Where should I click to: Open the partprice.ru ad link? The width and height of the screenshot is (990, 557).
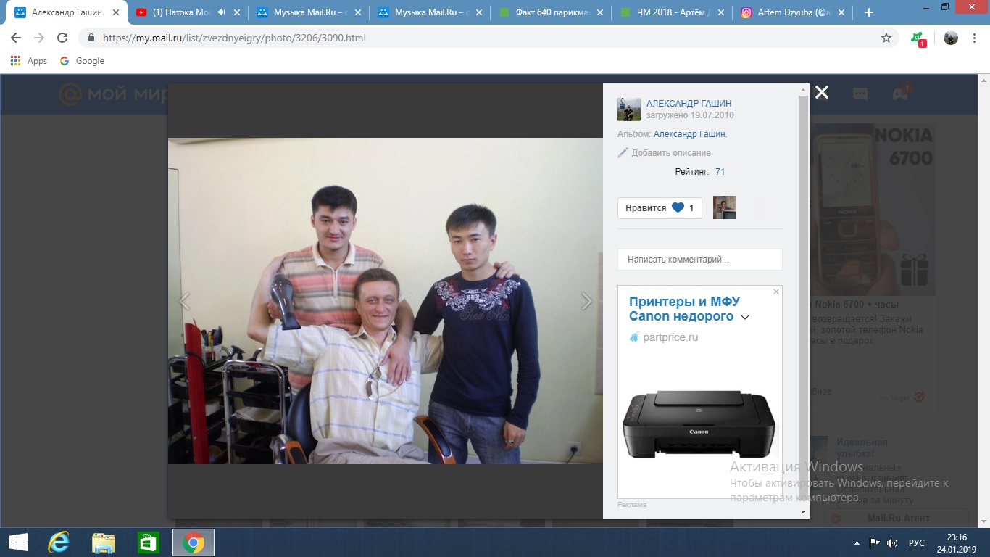(x=670, y=337)
